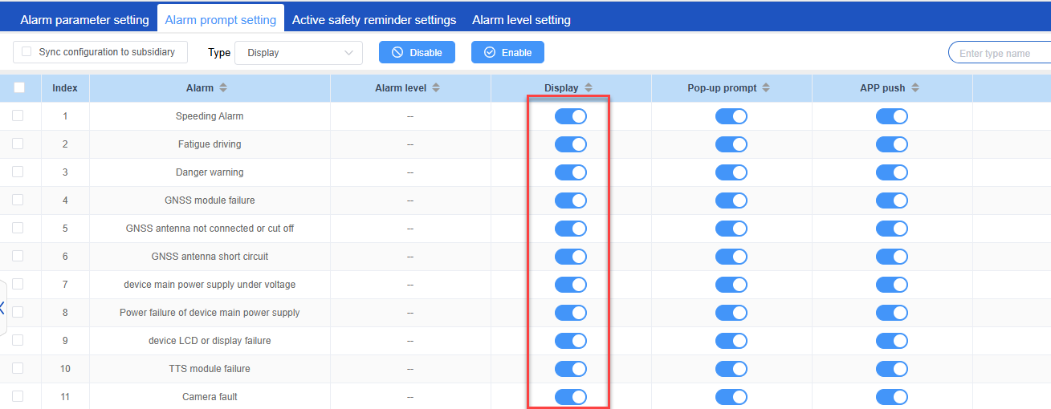
Task: Open the Type dropdown showing Display
Action: [x=299, y=53]
